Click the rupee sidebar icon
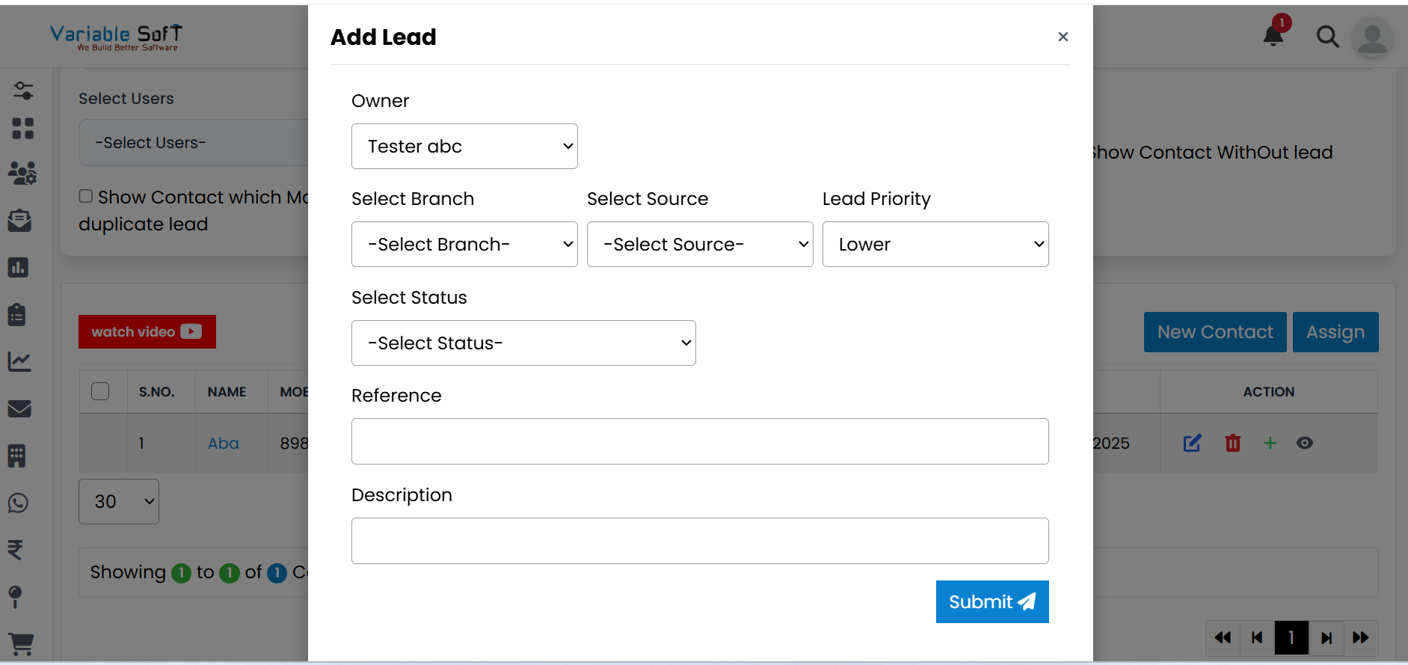Screen dimensions: 1408x665 click(16, 550)
